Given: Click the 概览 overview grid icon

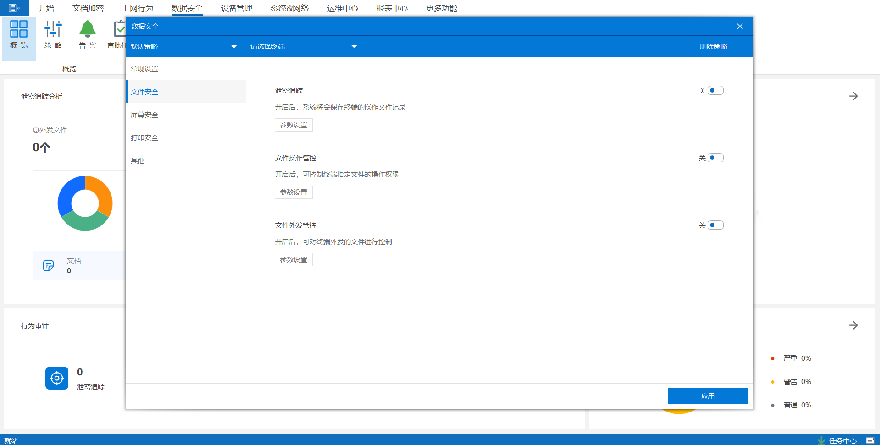Looking at the screenshot, I should click(x=19, y=29).
